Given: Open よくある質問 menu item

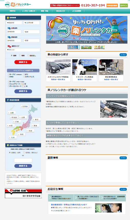Looking at the screenshot, I should (77, 11).
